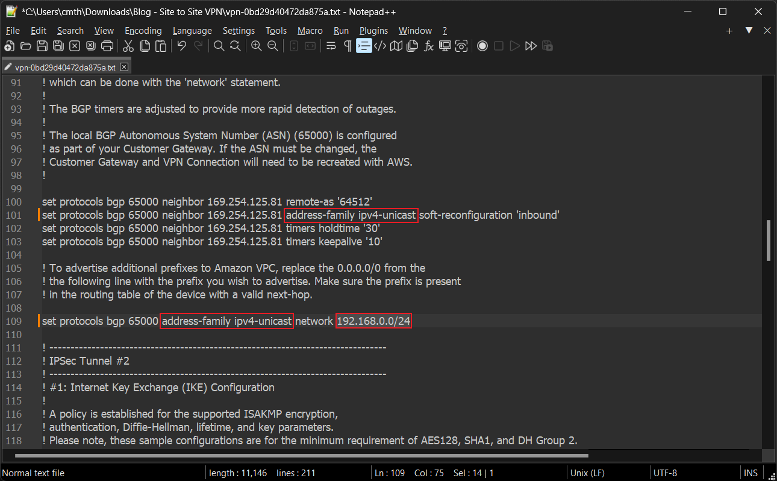This screenshot has width=777, height=481.
Task: Toggle the Show Indent Guide icon
Action: pyautogui.click(x=364, y=46)
